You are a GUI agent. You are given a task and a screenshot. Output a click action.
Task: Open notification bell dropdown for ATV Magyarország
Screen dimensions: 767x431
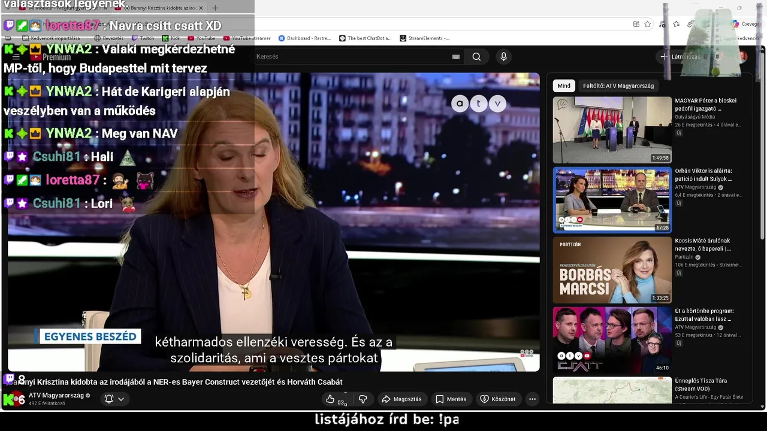114,399
